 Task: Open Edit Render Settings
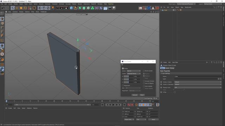click(x=66, y=8)
